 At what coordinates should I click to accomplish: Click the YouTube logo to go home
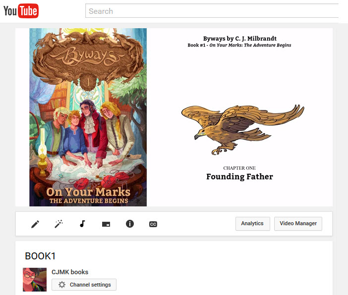pyautogui.click(x=21, y=11)
